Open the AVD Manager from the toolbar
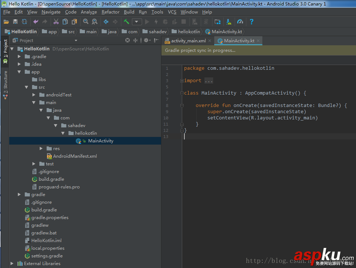 click(x=195, y=22)
